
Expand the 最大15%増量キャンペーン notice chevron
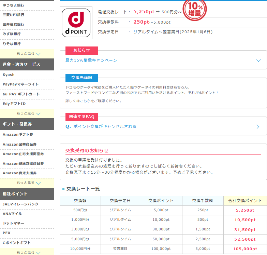pos(258,61)
